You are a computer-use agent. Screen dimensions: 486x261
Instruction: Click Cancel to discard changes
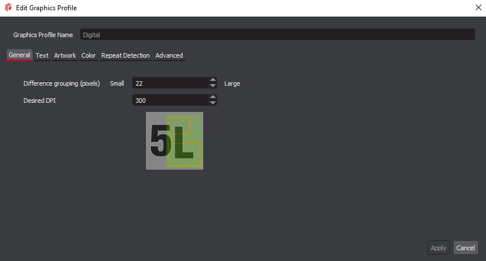coord(465,248)
